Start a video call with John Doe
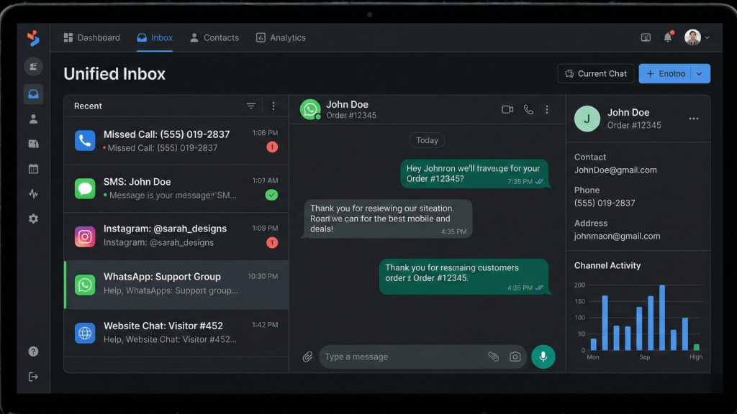737x414 pixels. 507,110
